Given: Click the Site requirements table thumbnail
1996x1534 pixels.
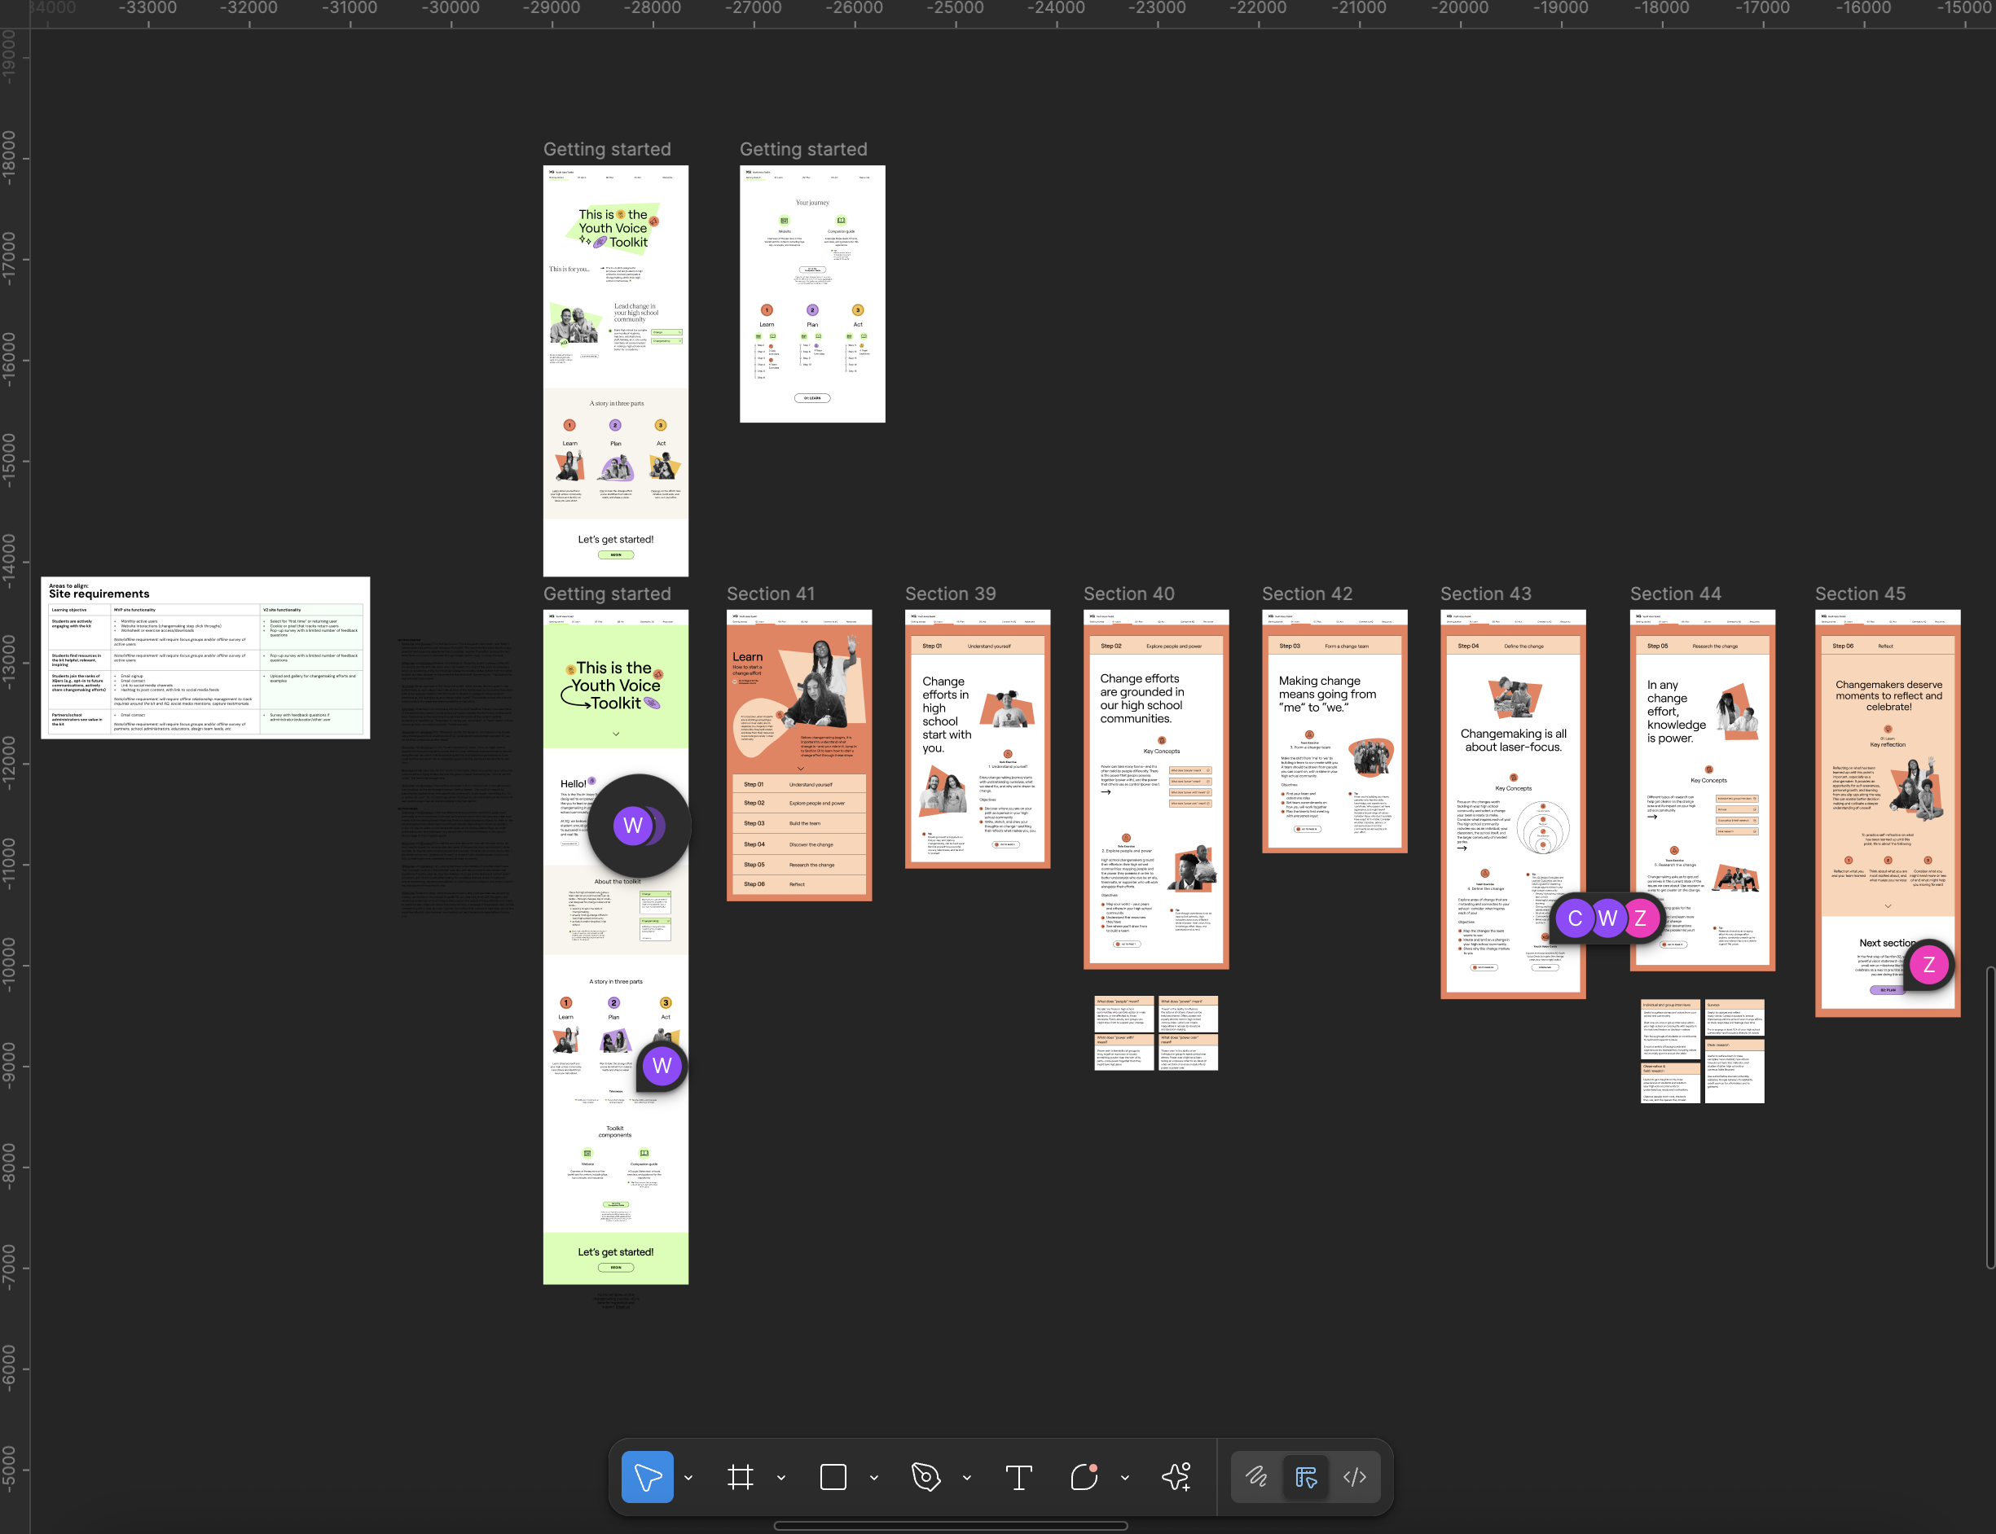Looking at the screenshot, I should coord(205,657).
